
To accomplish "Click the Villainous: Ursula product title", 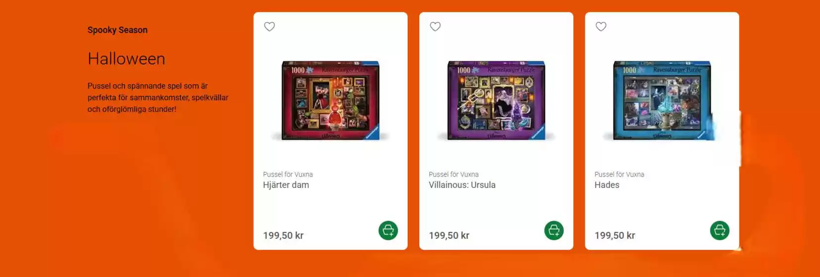I will point(462,185).
